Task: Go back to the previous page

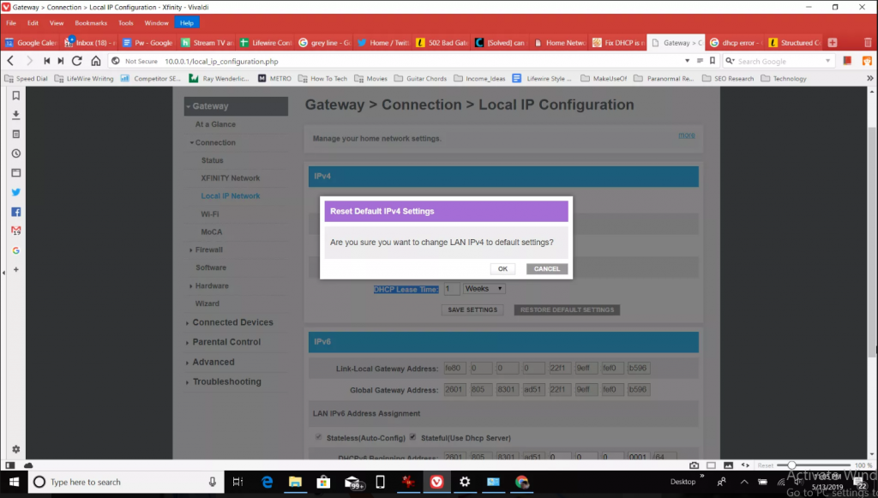Action: coord(10,61)
